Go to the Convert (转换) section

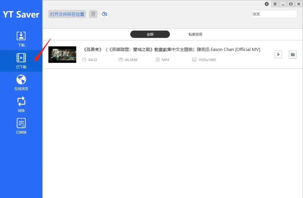[21, 102]
